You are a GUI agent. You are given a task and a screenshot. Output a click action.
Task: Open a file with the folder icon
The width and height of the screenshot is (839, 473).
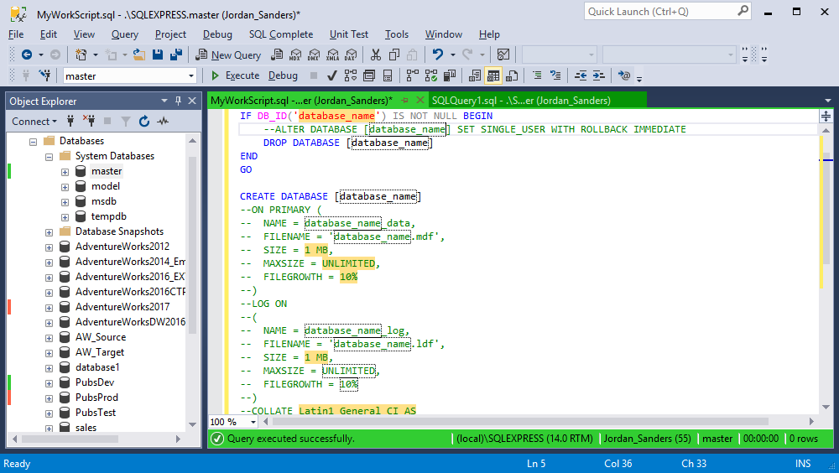click(139, 55)
